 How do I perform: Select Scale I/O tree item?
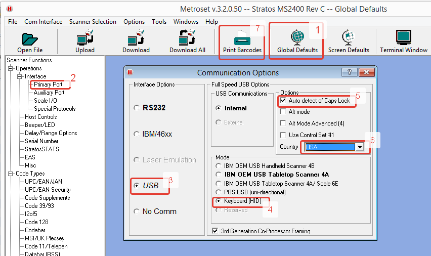(x=46, y=101)
